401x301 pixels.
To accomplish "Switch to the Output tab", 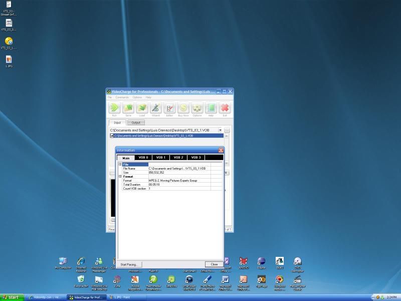I will (136, 122).
